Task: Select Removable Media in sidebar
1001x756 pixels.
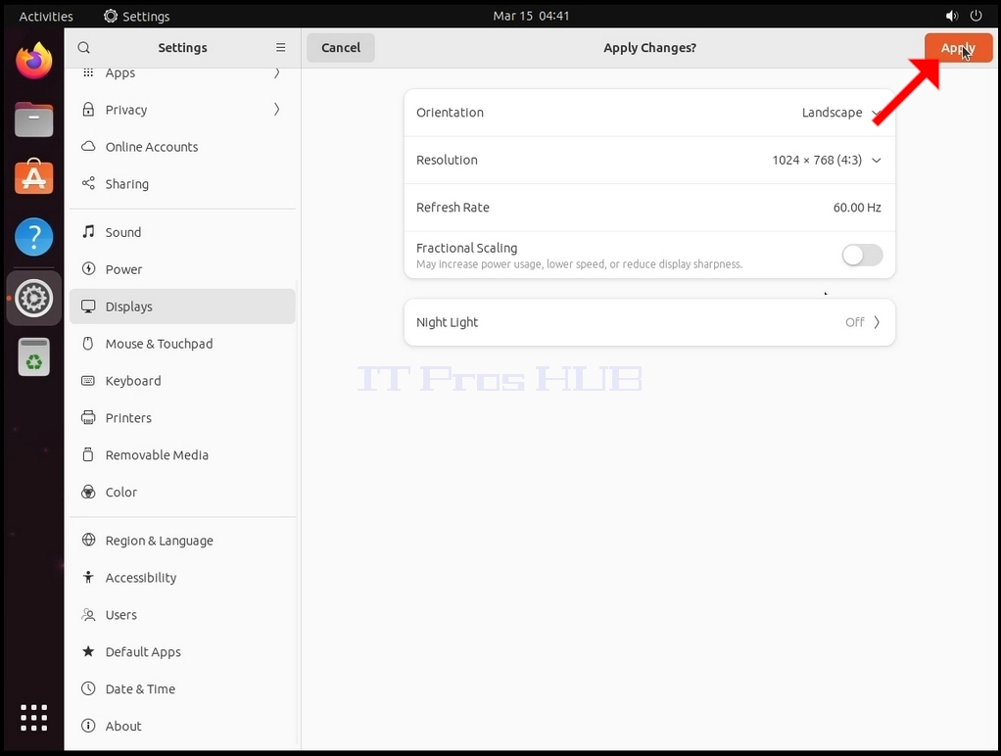Action: point(182,454)
